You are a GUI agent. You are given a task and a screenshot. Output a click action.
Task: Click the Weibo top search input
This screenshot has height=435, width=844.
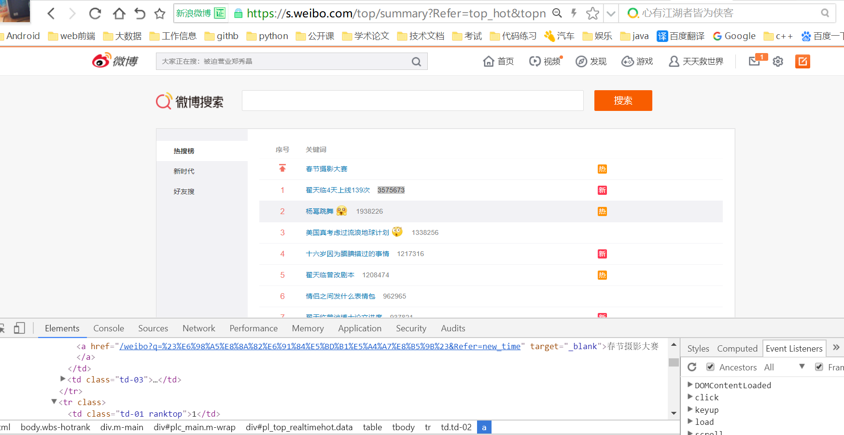(285, 61)
